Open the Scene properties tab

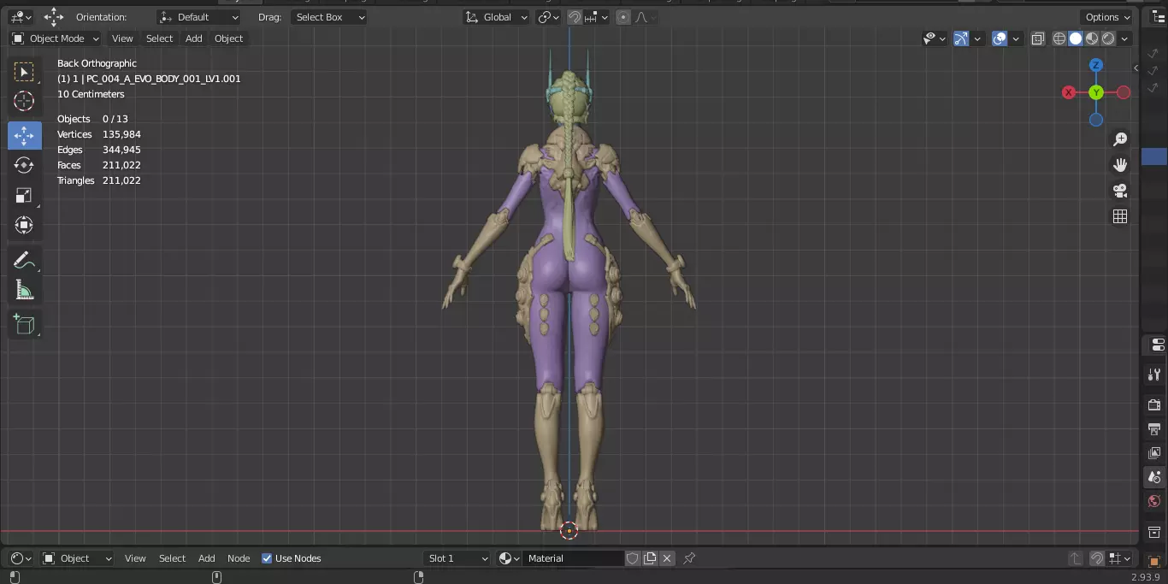pos(1154,477)
